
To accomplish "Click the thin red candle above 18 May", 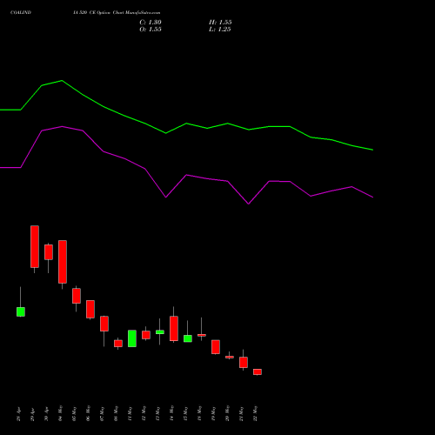I will point(202,335).
